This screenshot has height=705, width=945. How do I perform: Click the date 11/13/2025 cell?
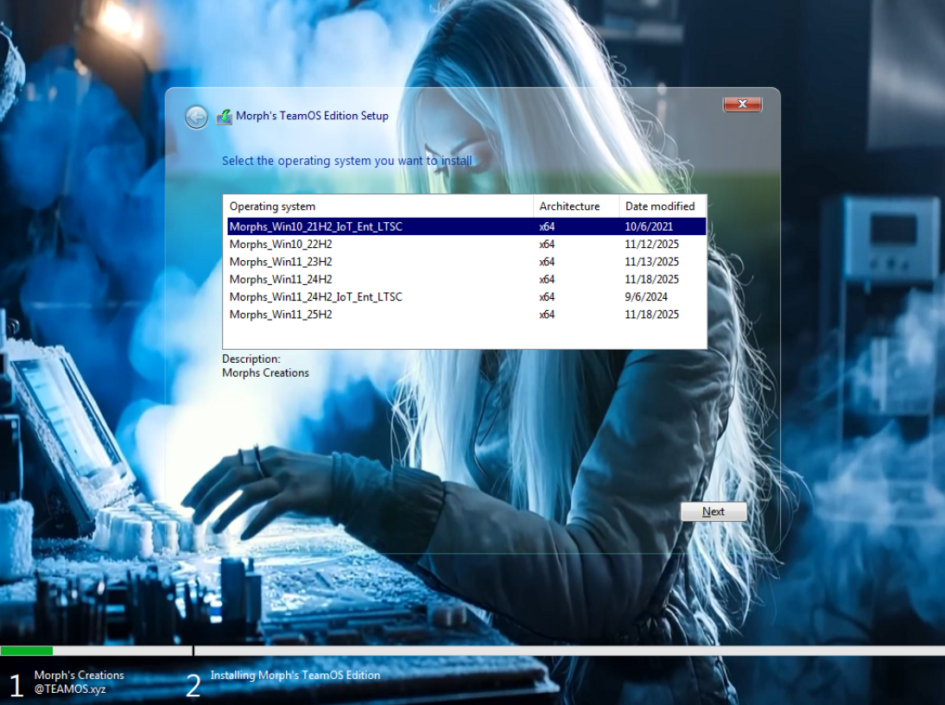(651, 262)
